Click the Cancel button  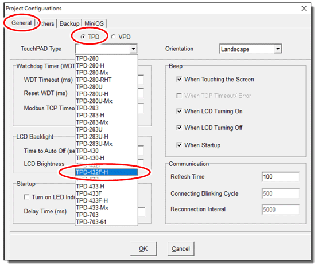181,248
